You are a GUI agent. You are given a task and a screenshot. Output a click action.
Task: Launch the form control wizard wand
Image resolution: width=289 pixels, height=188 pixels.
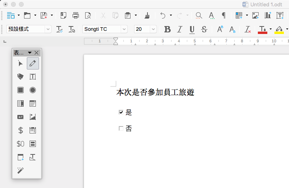[x=21, y=170]
